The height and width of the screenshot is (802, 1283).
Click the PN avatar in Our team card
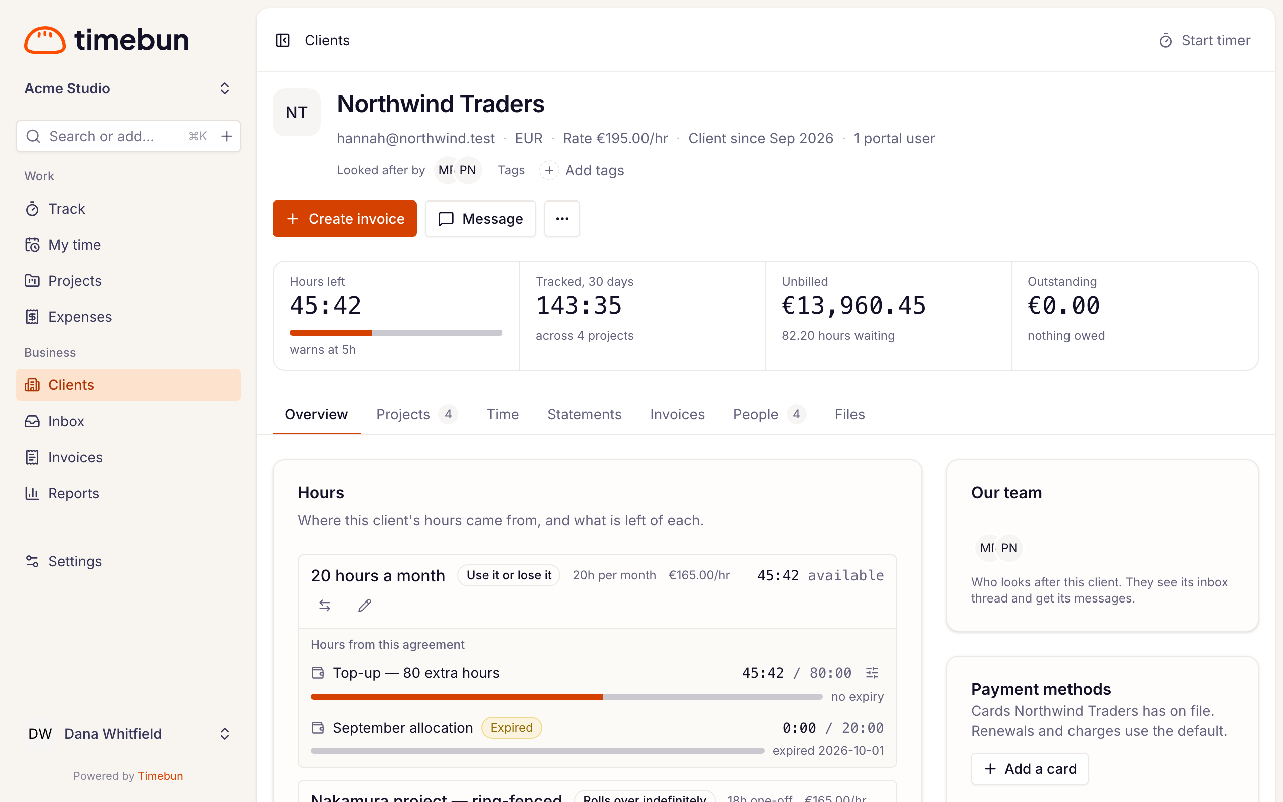click(1009, 548)
